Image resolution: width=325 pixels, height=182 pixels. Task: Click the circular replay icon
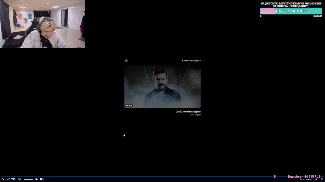click(322, 179)
